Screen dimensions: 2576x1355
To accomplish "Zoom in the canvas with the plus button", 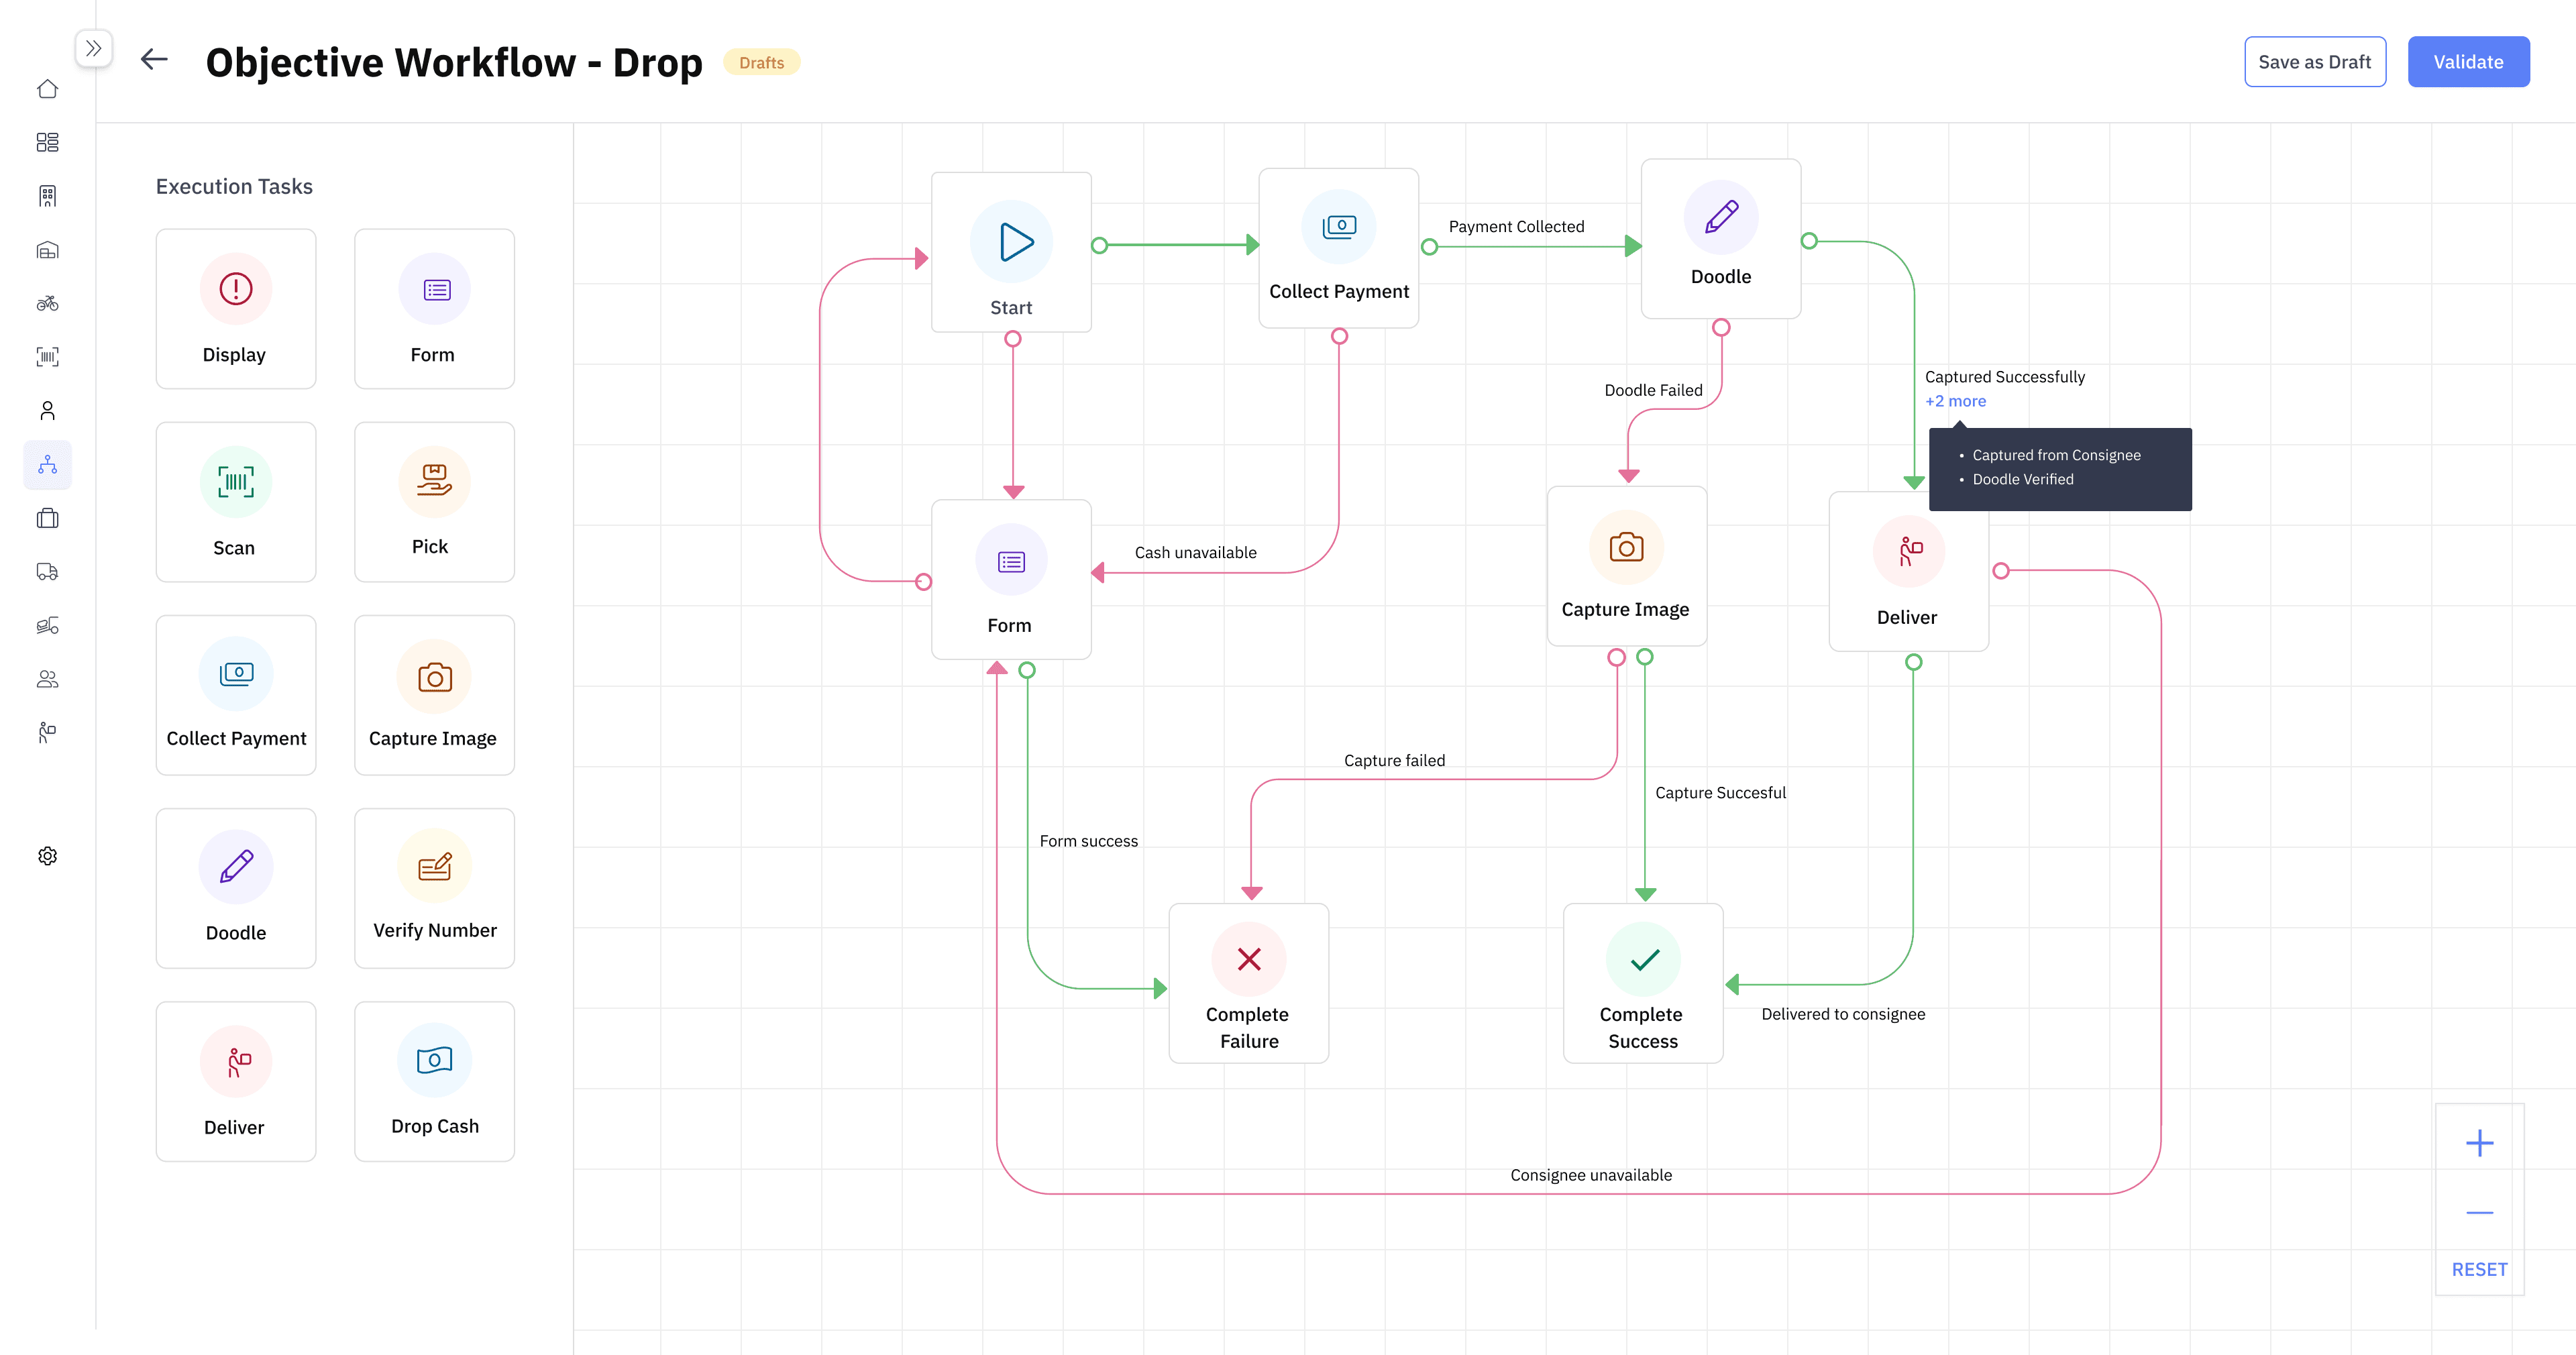I will pos(2479,1143).
